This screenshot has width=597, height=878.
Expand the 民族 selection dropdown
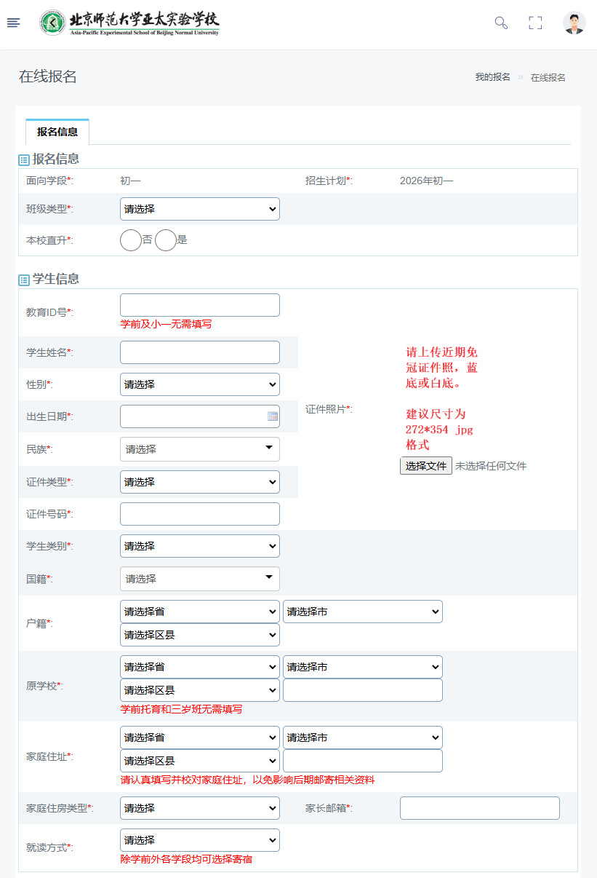pos(199,449)
